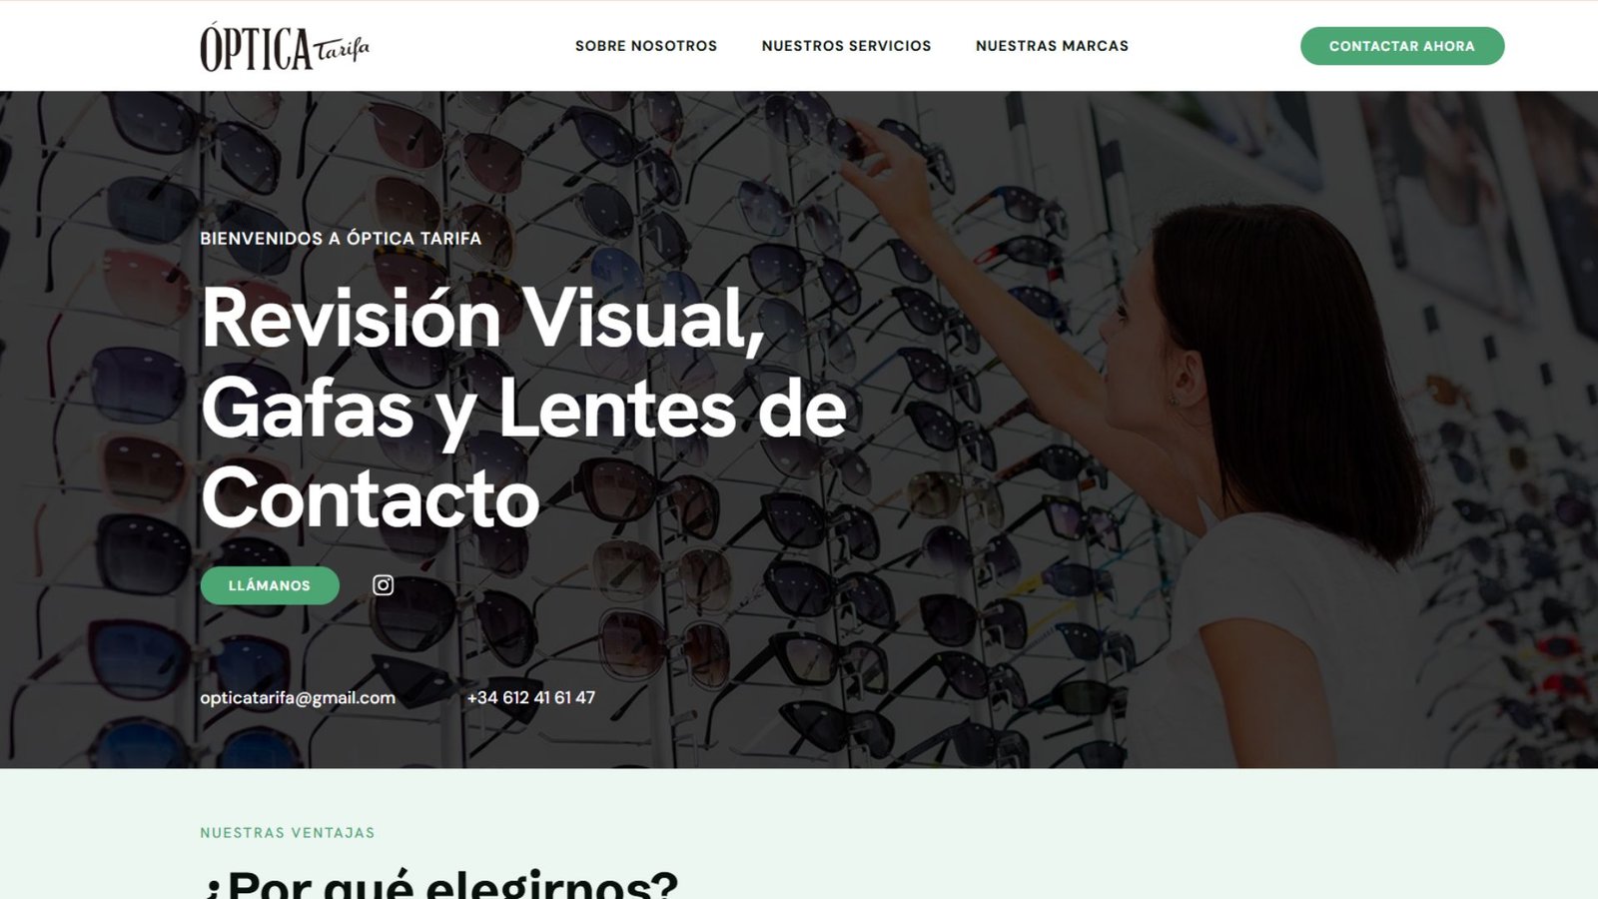This screenshot has height=899, width=1598.
Task: Select the Nuestras Ventajas section label
Action: pyautogui.click(x=288, y=833)
